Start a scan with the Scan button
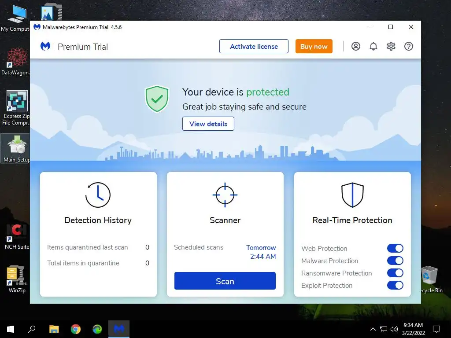Screen dimensions: 451x338 225,281
